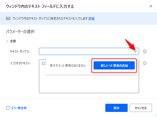Click the 全般 section label
Image resolution: width=157 pixels, height=117 pixels.
click(13, 41)
